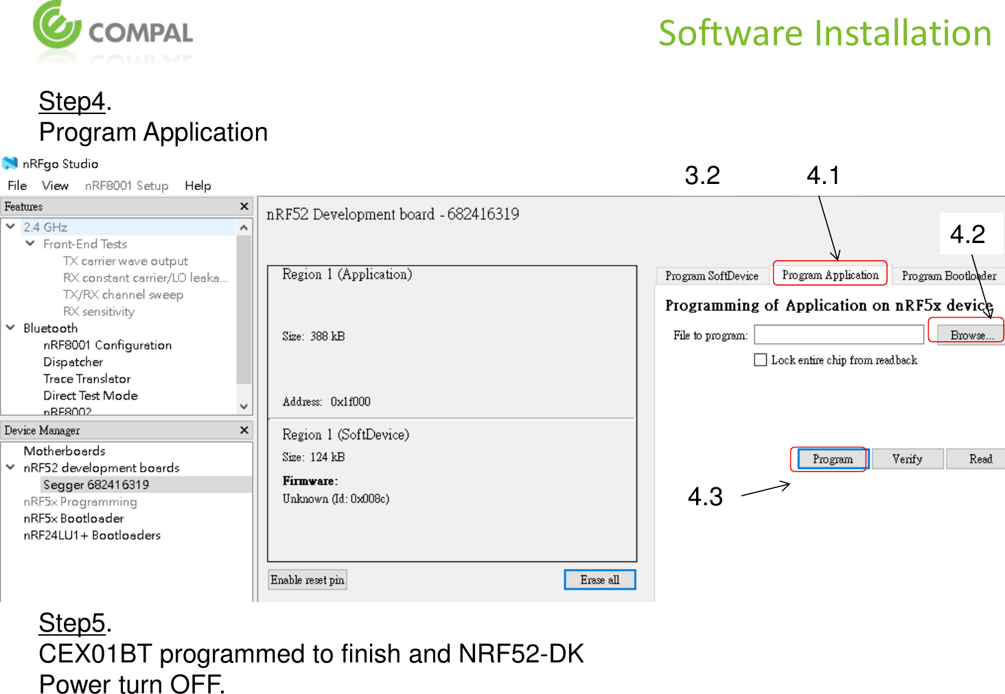
Task: Select Motherboards in Device Manager
Action: click(65, 451)
